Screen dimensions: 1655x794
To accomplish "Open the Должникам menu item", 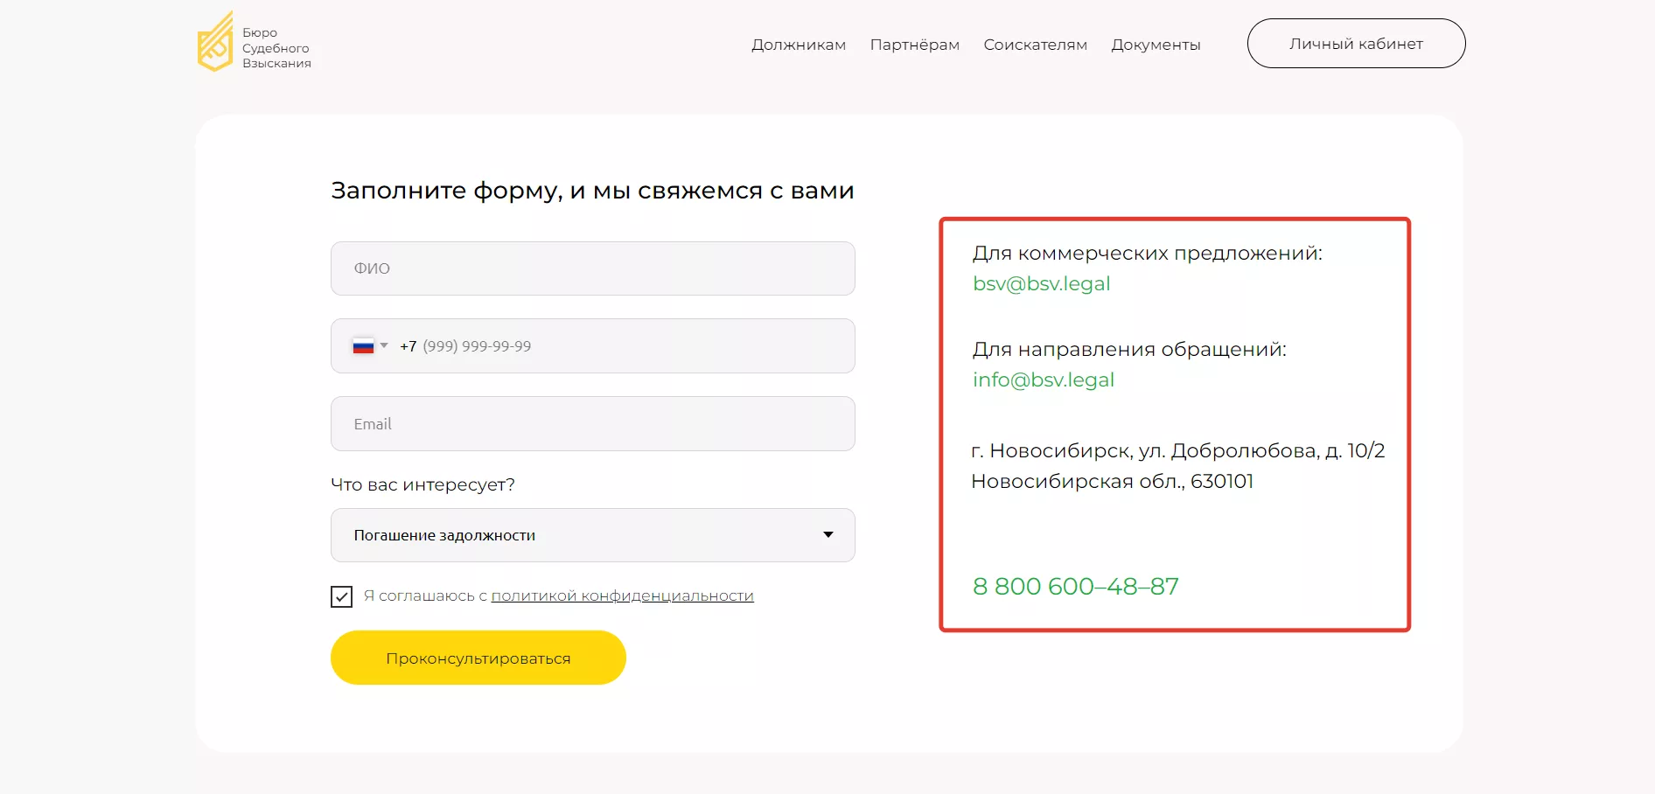I will pos(799,45).
